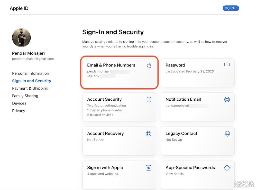The width and height of the screenshot is (257, 190).
Task: Click the App-Specific Passwords diamond icon
Action: click(227, 168)
